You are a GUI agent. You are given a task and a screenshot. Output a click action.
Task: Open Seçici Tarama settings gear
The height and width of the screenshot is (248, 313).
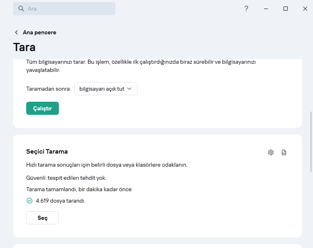[x=270, y=152]
